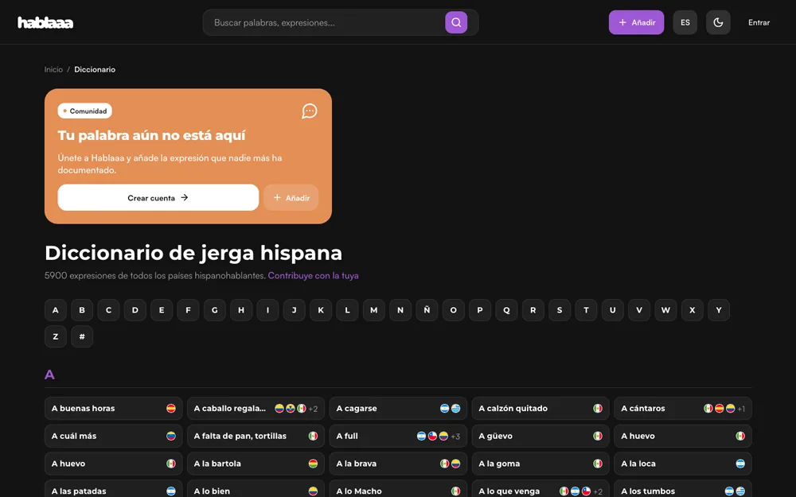796x497 pixels.
Task: Click the chat bubble icon in orange card
Action: (x=309, y=111)
